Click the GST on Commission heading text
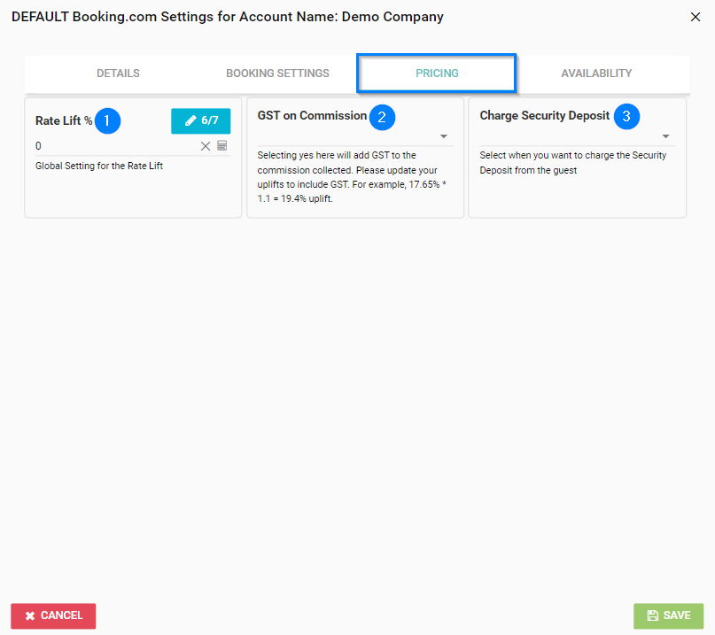 pyautogui.click(x=312, y=116)
